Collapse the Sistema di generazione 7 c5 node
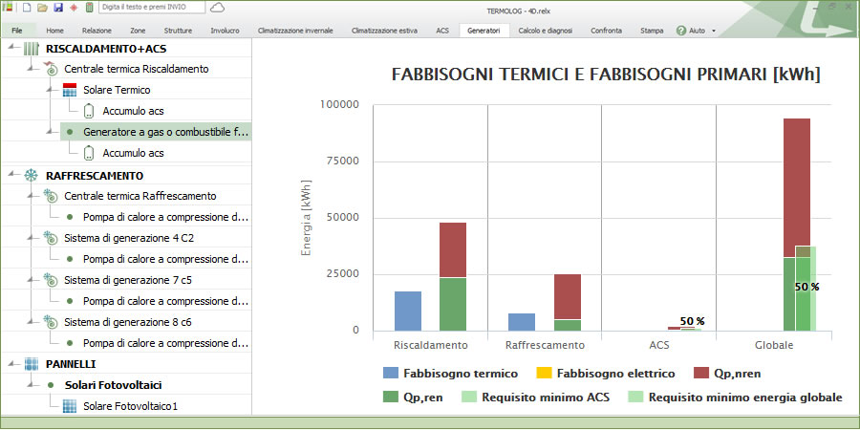860x430 pixels. [31, 280]
